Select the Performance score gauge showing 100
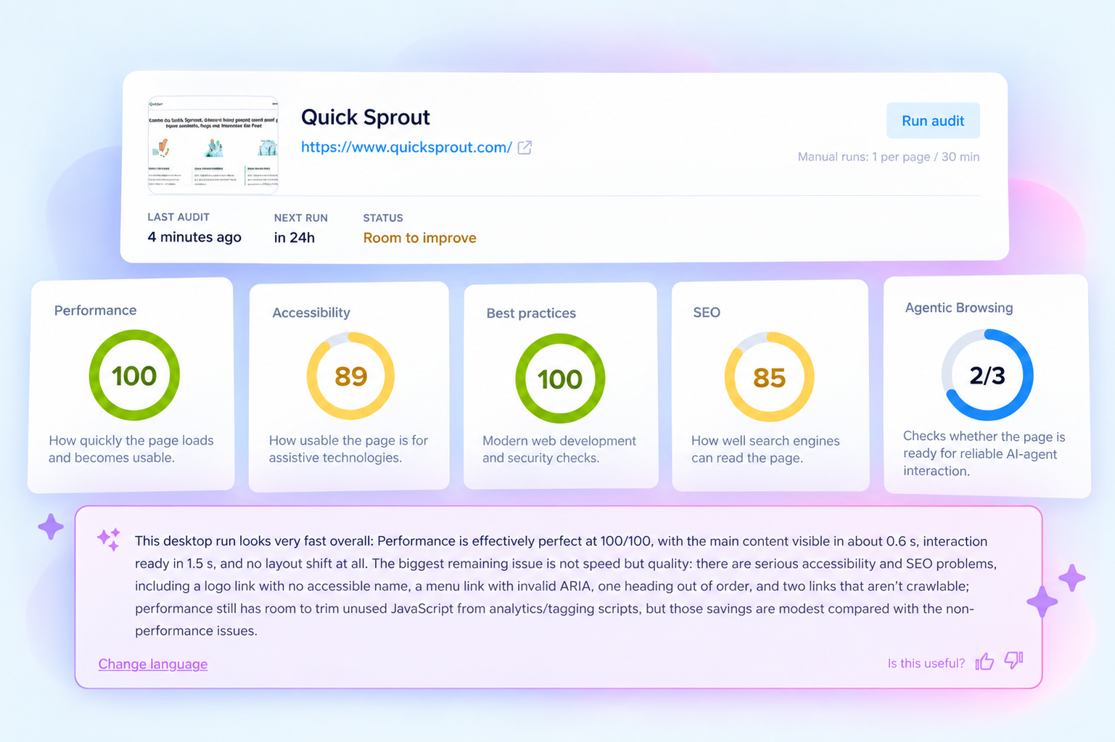The height and width of the screenshot is (742, 1115). pos(134,375)
